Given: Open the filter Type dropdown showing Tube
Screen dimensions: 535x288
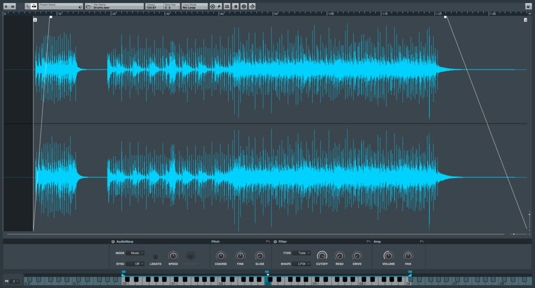Looking at the screenshot, I should point(301,253).
